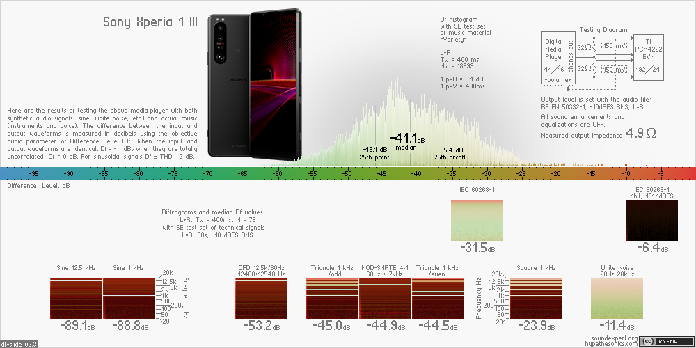Image resolution: width=696 pixels, height=348 pixels.
Task: Click the -25 mark on the color scale
Action: 521,173
